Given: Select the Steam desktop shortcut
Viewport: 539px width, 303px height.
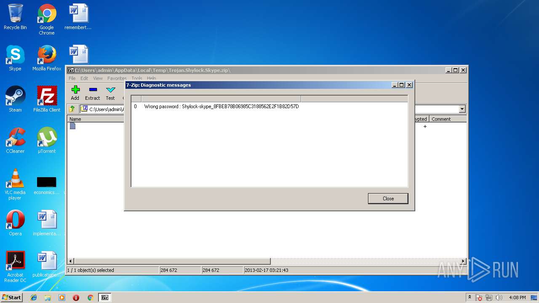Looking at the screenshot, I should tap(15, 99).
